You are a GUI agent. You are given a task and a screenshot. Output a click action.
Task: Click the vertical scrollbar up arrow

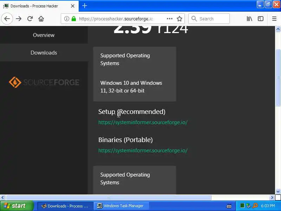coord(278,29)
